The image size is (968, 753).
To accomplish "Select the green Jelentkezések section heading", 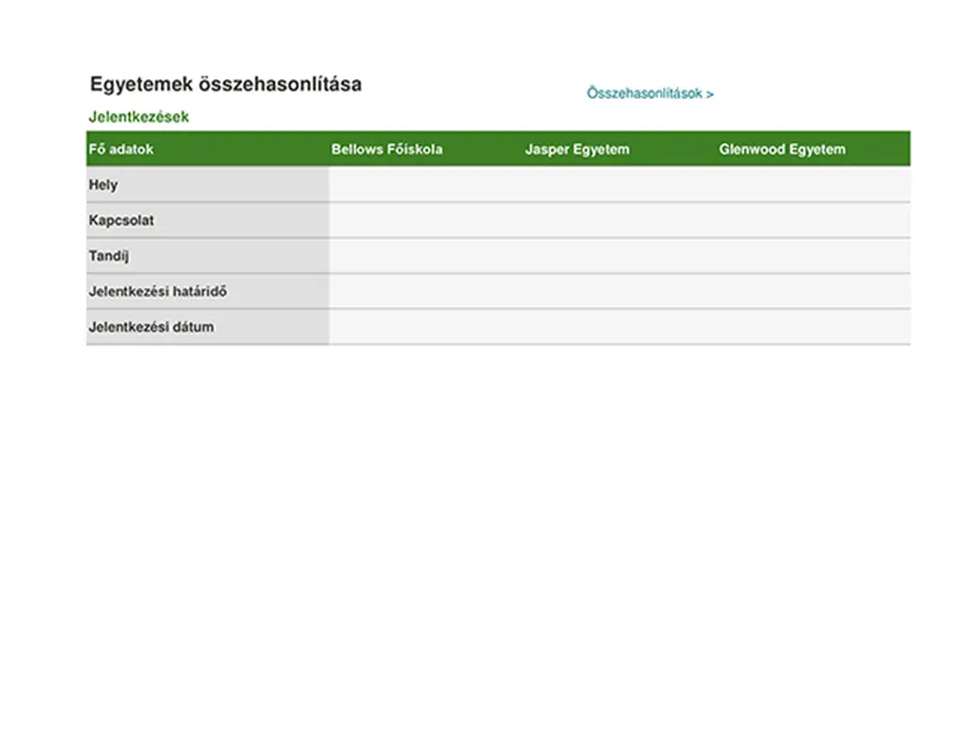I will [138, 118].
